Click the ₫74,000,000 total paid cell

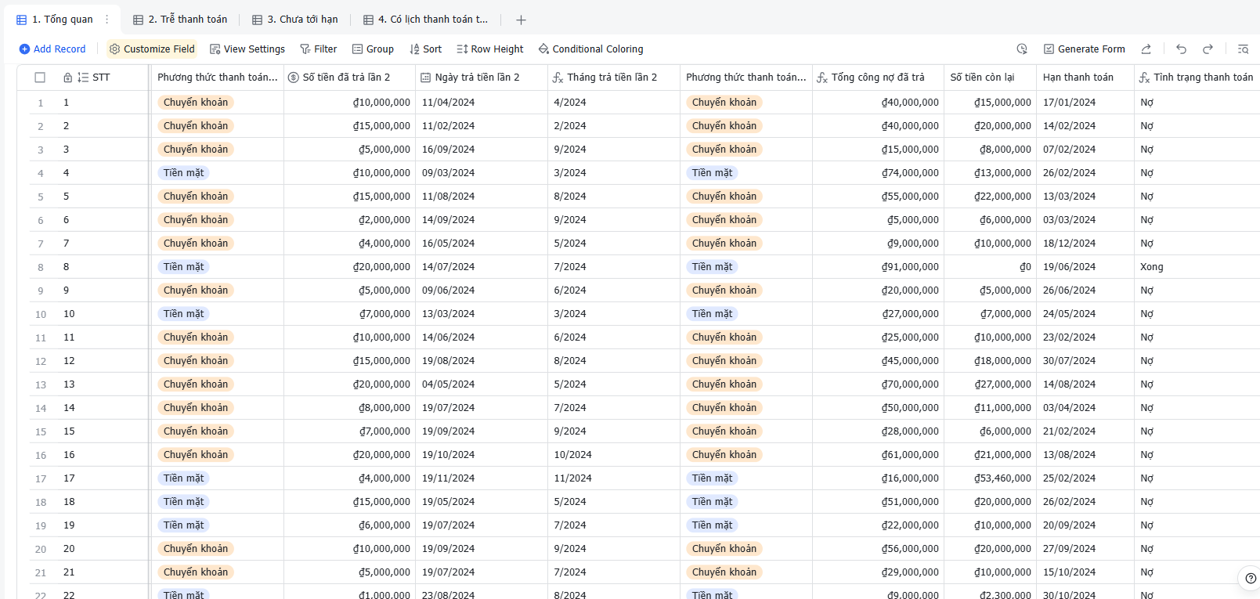click(x=878, y=173)
